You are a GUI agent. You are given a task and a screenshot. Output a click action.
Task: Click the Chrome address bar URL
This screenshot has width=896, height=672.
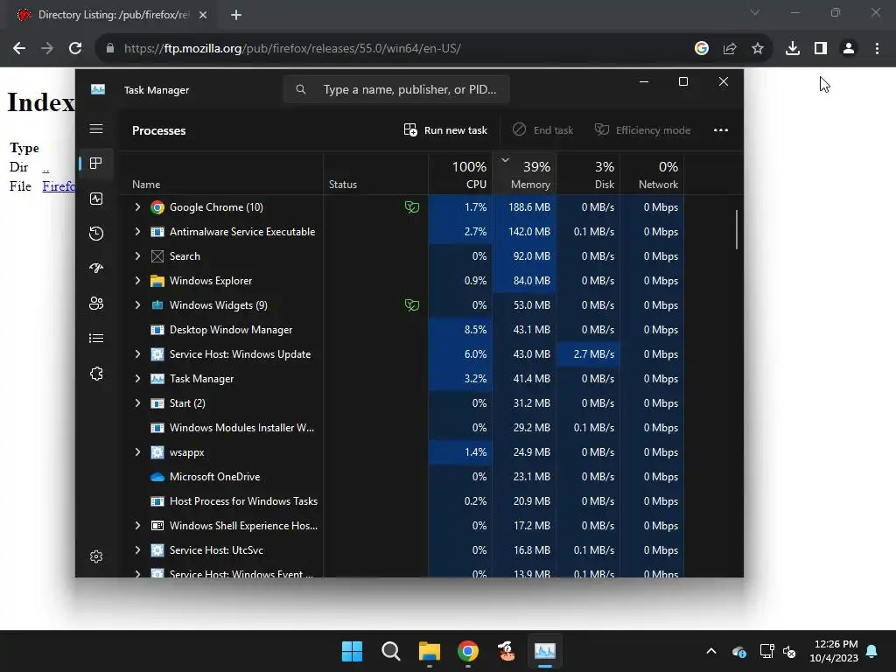coord(292,49)
